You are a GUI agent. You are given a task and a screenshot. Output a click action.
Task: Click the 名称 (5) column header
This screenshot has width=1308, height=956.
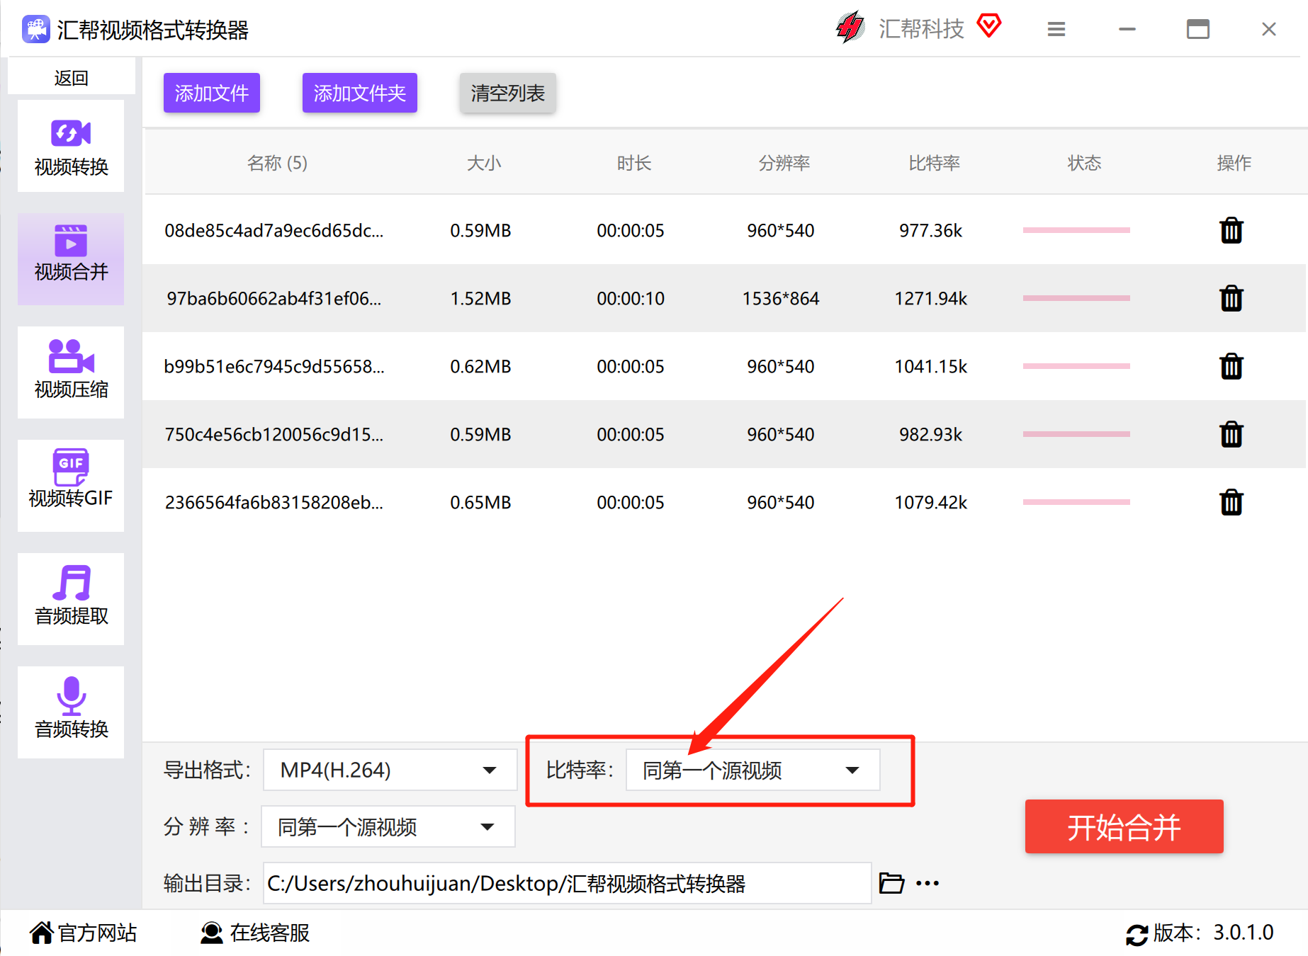click(277, 163)
